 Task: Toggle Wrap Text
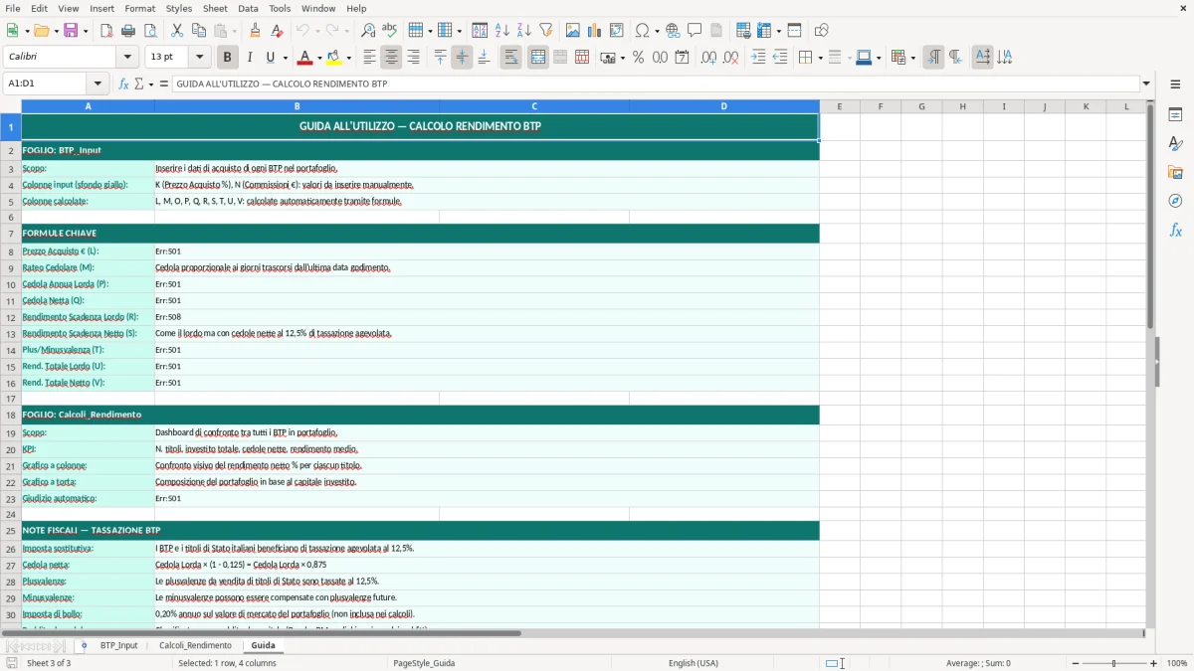511,58
